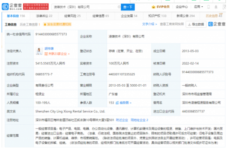Open the 同地址企业 2 link
The height and width of the screenshot is (153, 229).
click(139, 120)
